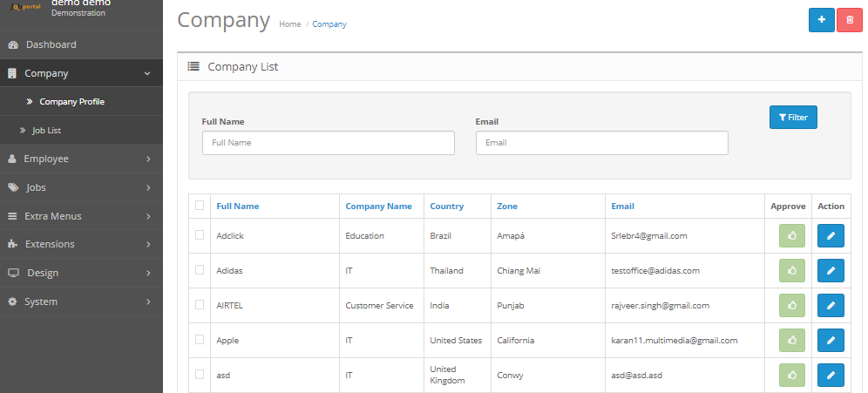
Task: Select the checkbox beside AIRTEL
Action: point(200,305)
